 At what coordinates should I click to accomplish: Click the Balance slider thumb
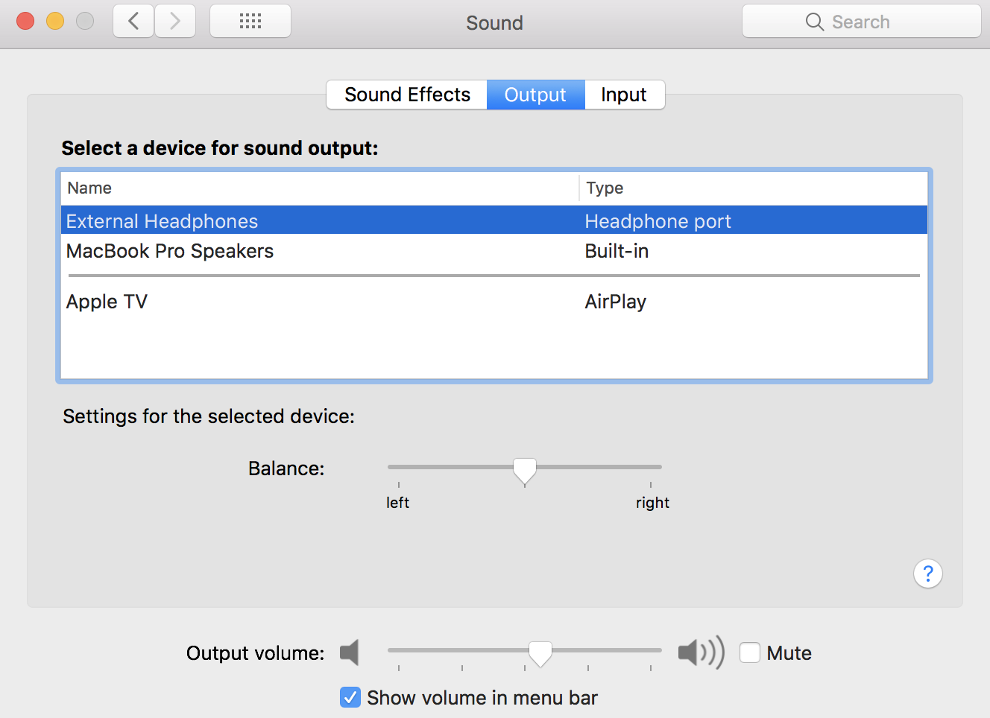tap(525, 470)
